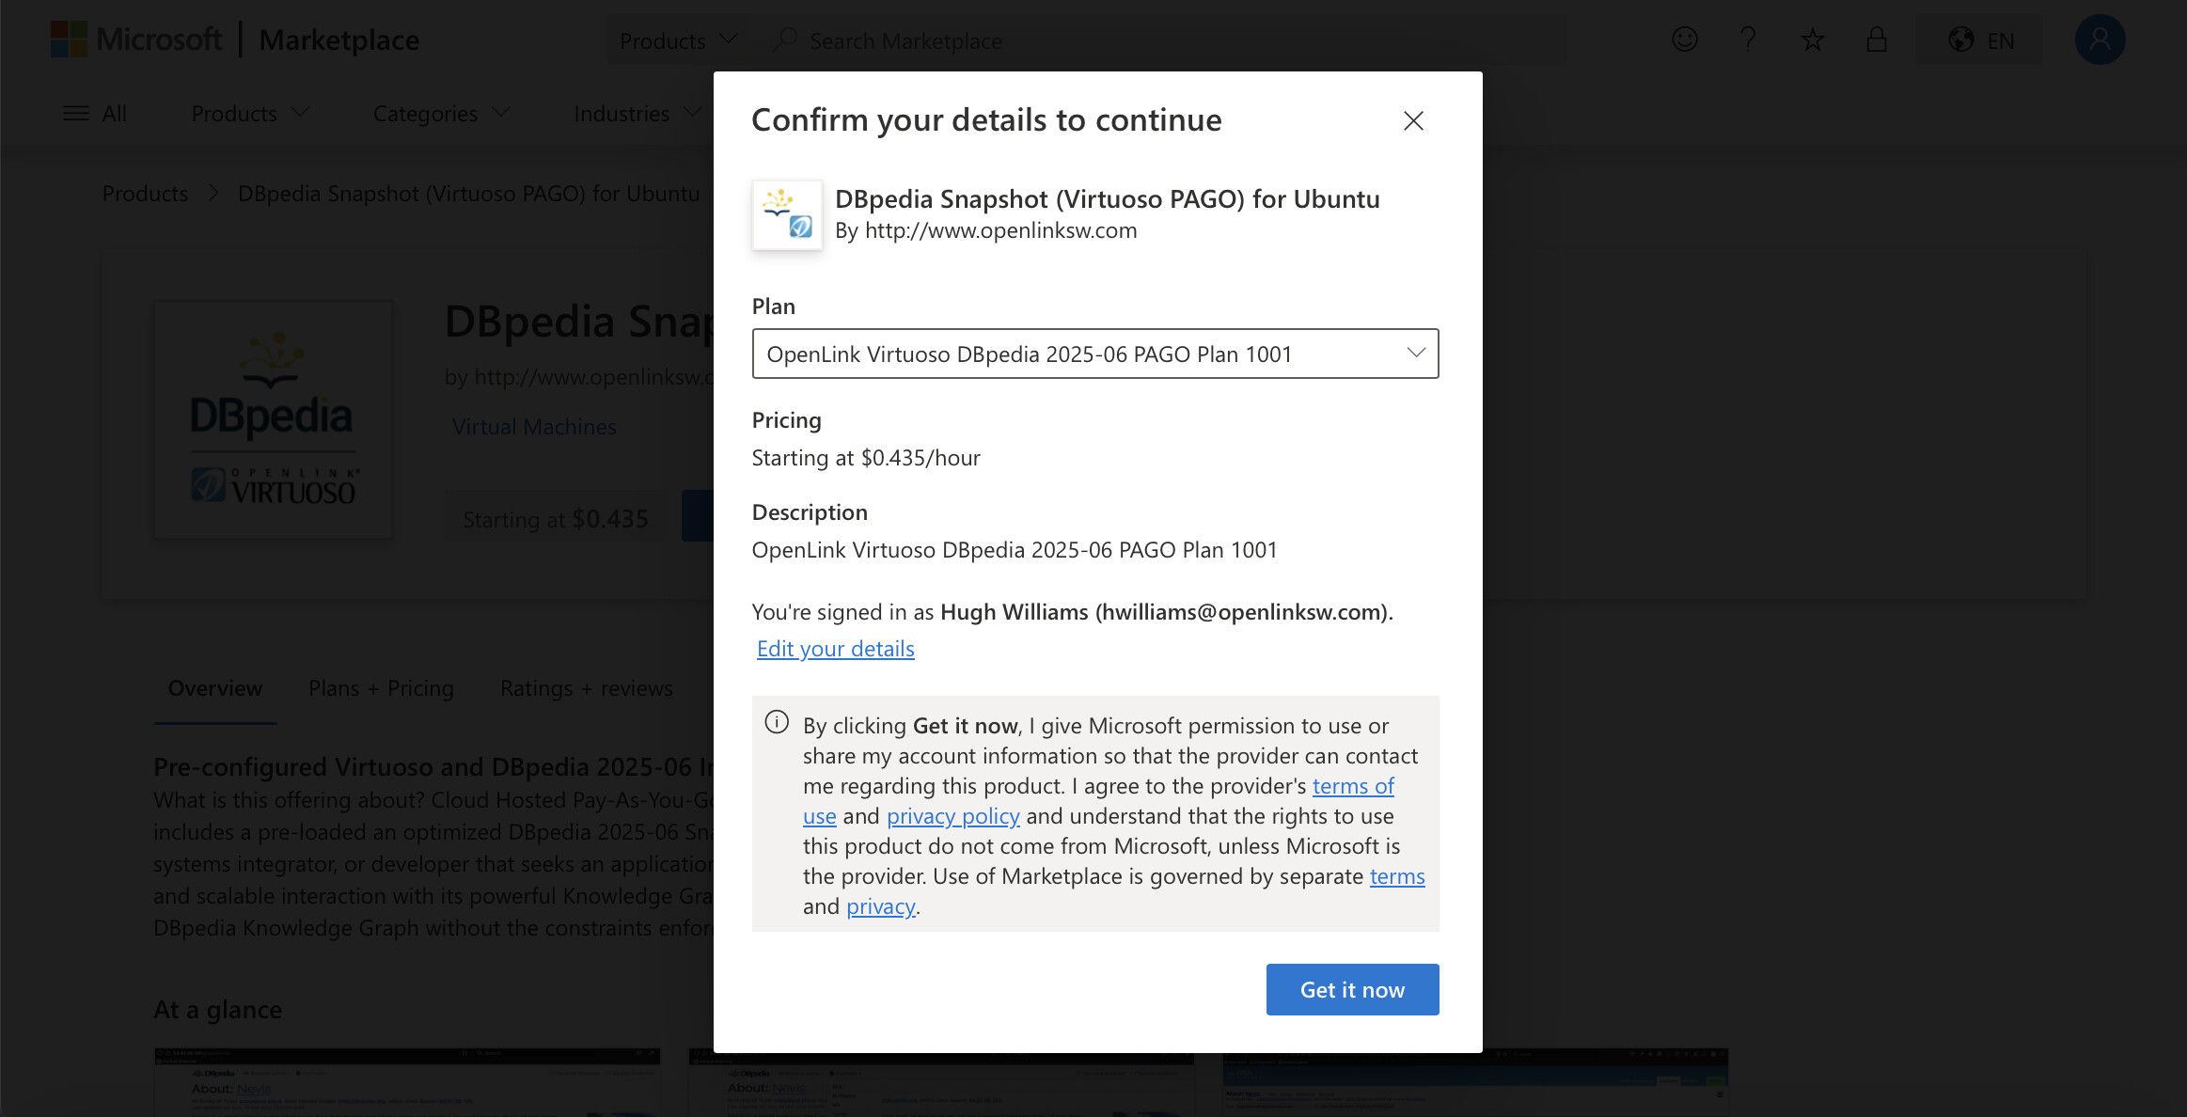Open the Edit your details link
The width and height of the screenshot is (2187, 1117).
click(x=835, y=649)
